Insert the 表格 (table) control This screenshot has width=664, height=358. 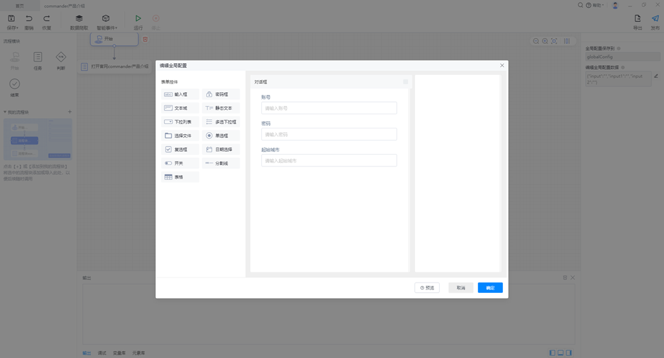click(180, 177)
